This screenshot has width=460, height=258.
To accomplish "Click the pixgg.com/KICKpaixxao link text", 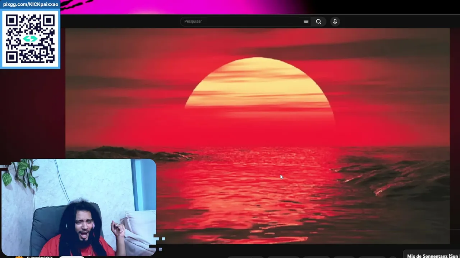I will point(31,4).
